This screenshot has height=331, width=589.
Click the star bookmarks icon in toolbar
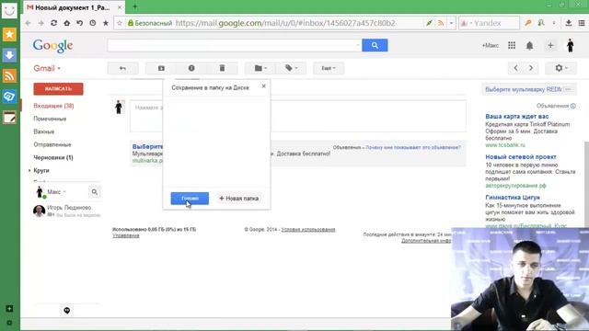106,23
